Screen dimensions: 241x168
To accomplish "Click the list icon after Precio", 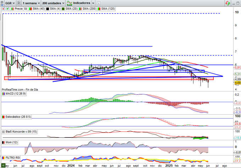I will (x=26, y=9).
